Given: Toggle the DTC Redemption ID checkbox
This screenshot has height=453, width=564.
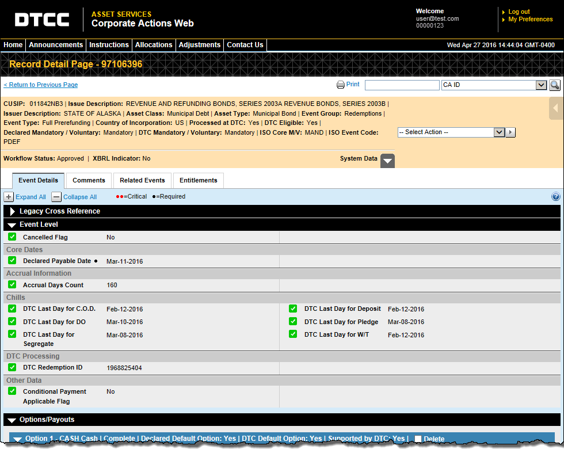Looking at the screenshot, I should click(12, 367).
